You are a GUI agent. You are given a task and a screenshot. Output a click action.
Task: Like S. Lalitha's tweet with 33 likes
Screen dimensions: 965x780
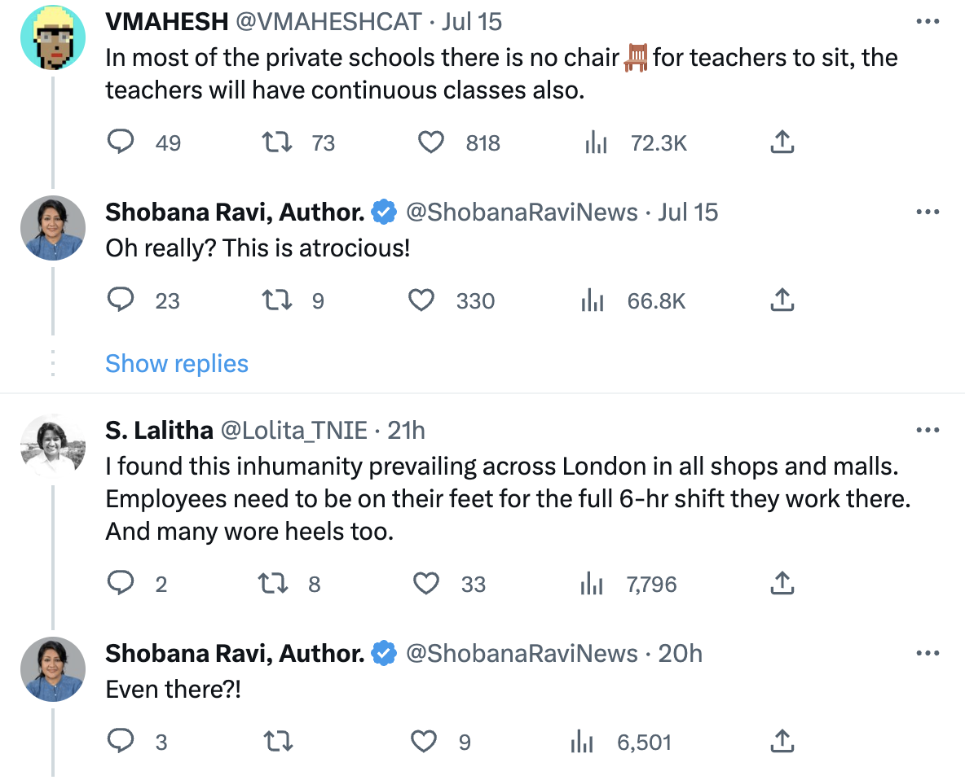point(425,584)
